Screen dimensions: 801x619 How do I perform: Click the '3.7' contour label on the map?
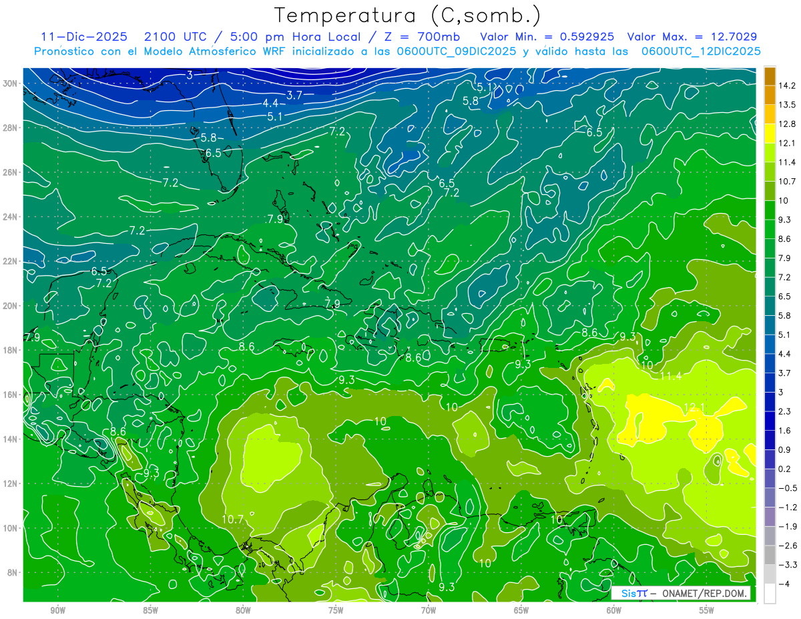point(295,95)
